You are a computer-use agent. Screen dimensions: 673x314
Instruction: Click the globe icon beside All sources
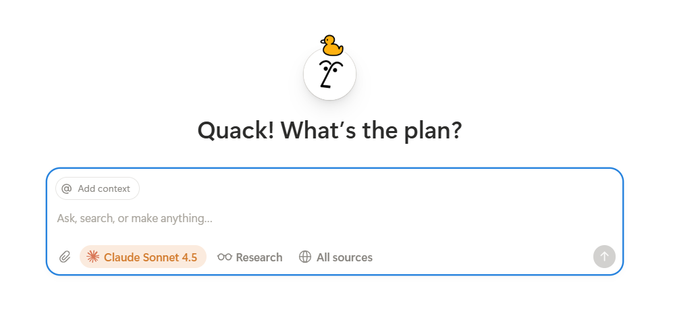click(x=305, y=257)
